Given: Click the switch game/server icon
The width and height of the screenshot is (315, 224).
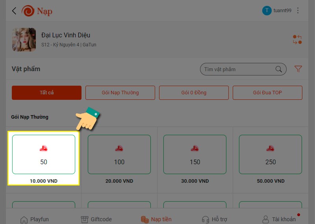Looking at the screenshot, I should coord(297,39).
